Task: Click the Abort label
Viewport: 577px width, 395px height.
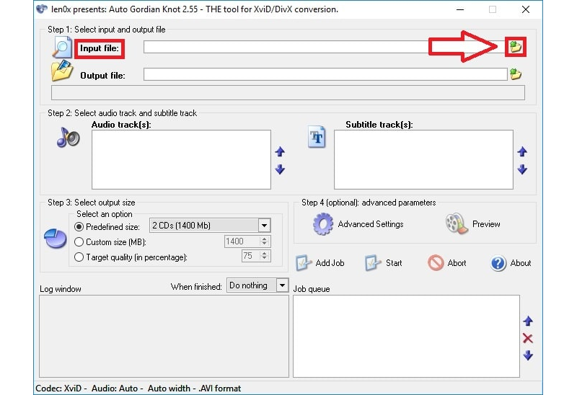Action: (x=457, y=263)
